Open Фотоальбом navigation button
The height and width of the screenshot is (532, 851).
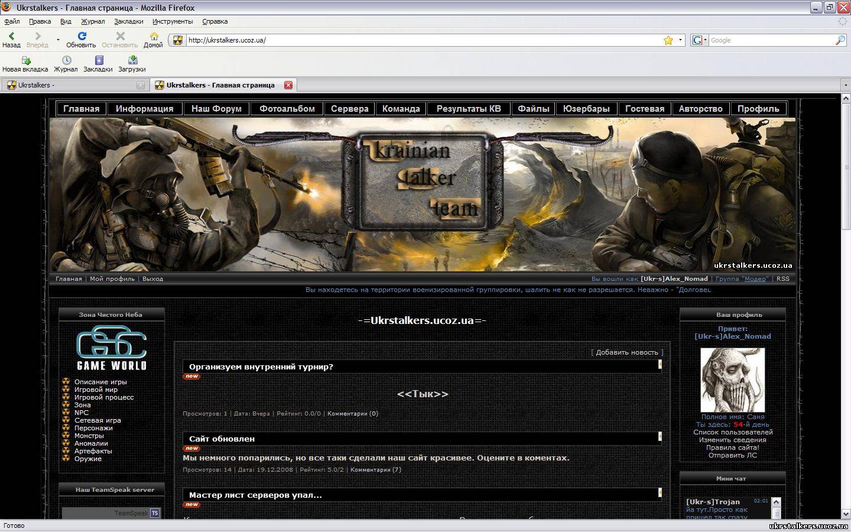click(287, 109)
